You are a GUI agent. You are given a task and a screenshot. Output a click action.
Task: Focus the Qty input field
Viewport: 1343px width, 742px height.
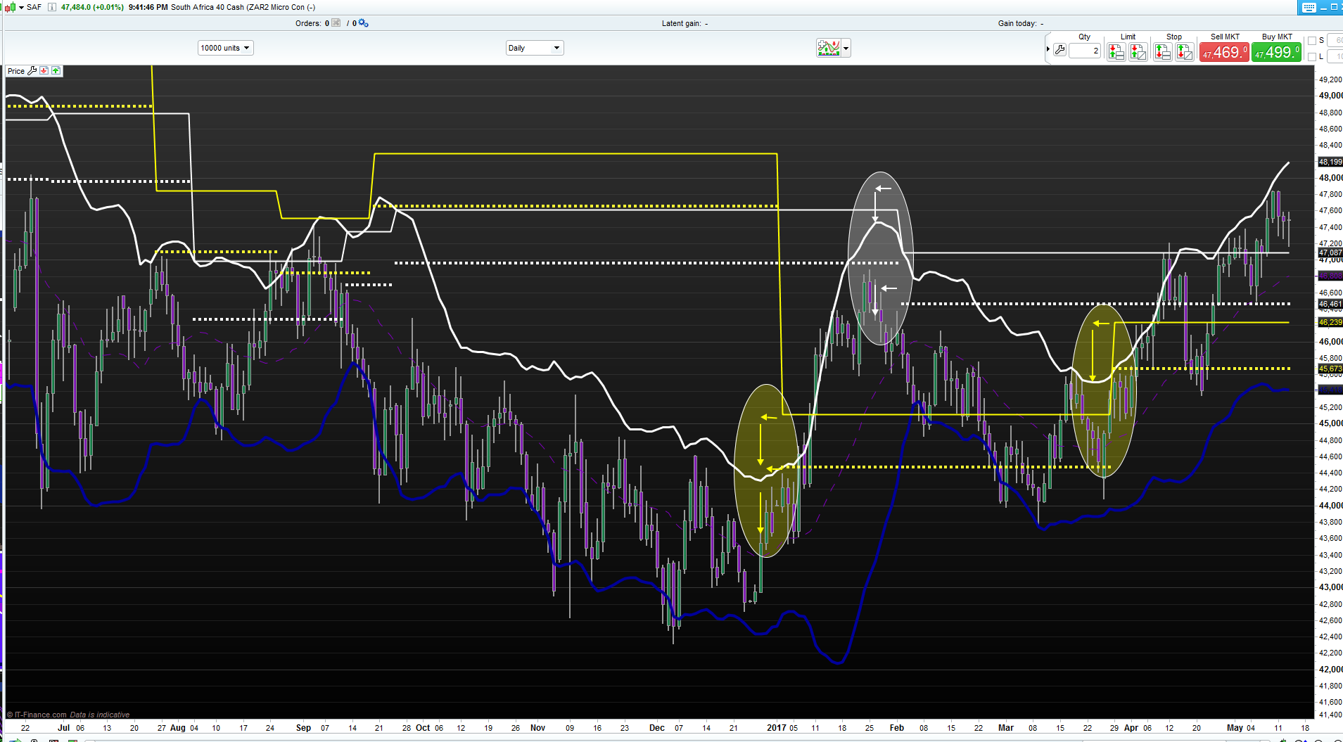(x=1086, y=51)
